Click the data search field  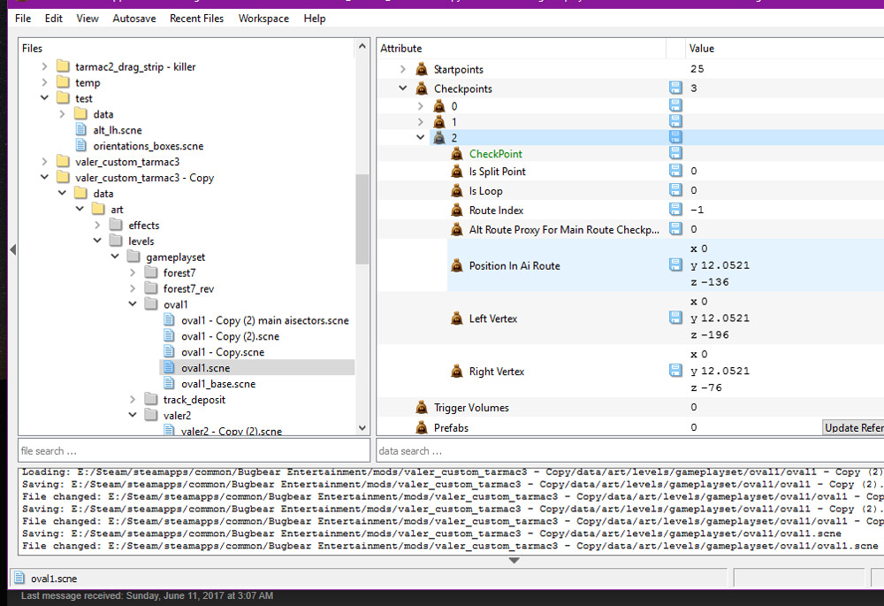[629, 451]
